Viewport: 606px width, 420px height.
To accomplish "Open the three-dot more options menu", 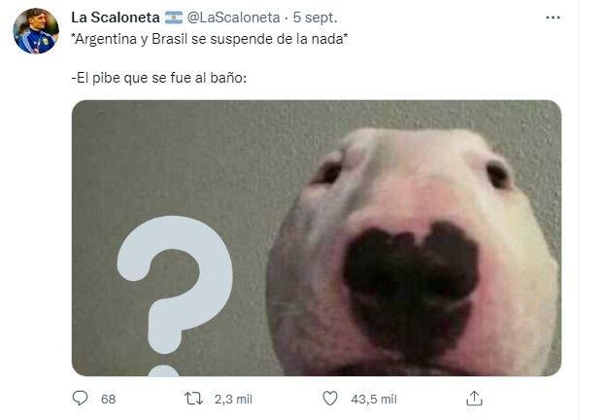I will [x=553, y=17].
